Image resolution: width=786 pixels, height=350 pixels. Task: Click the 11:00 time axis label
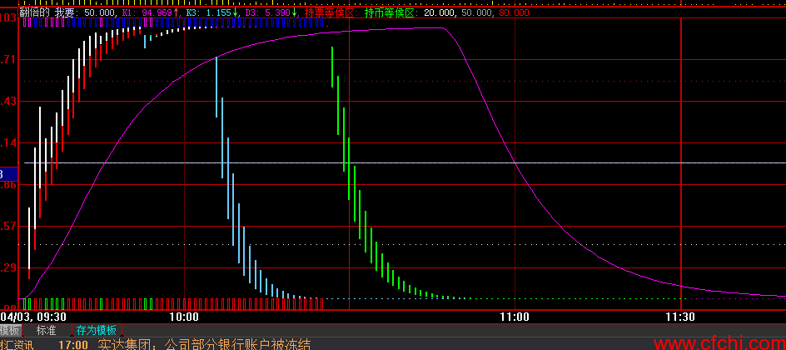pyautogui.click(x=515, y=317)
